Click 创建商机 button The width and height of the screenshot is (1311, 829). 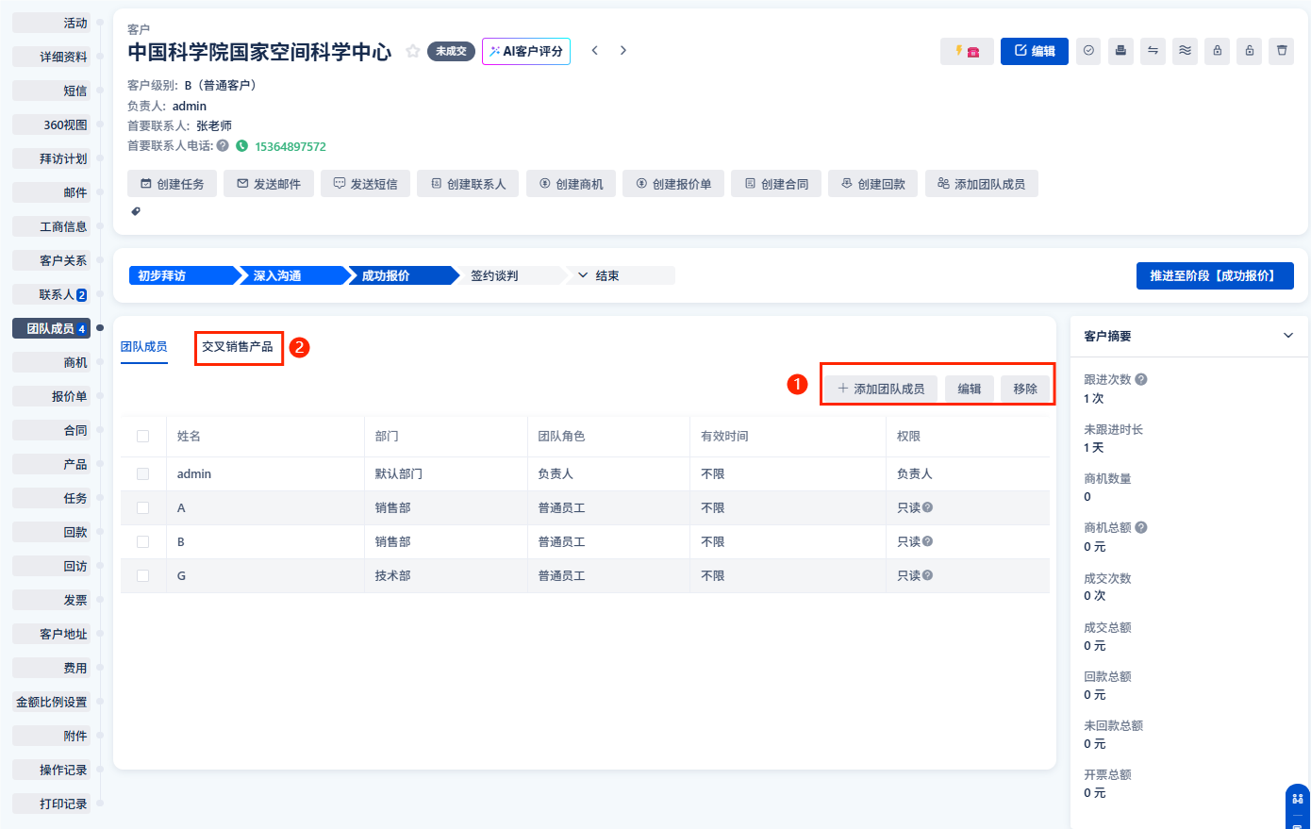pyautogui.click(x=572, y=184)
